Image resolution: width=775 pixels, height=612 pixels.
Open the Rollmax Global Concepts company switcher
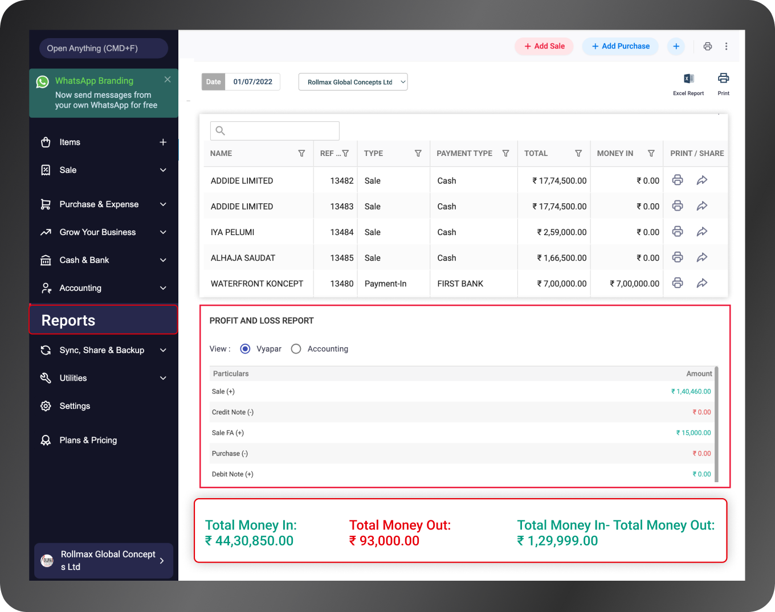tap(103, 561)
